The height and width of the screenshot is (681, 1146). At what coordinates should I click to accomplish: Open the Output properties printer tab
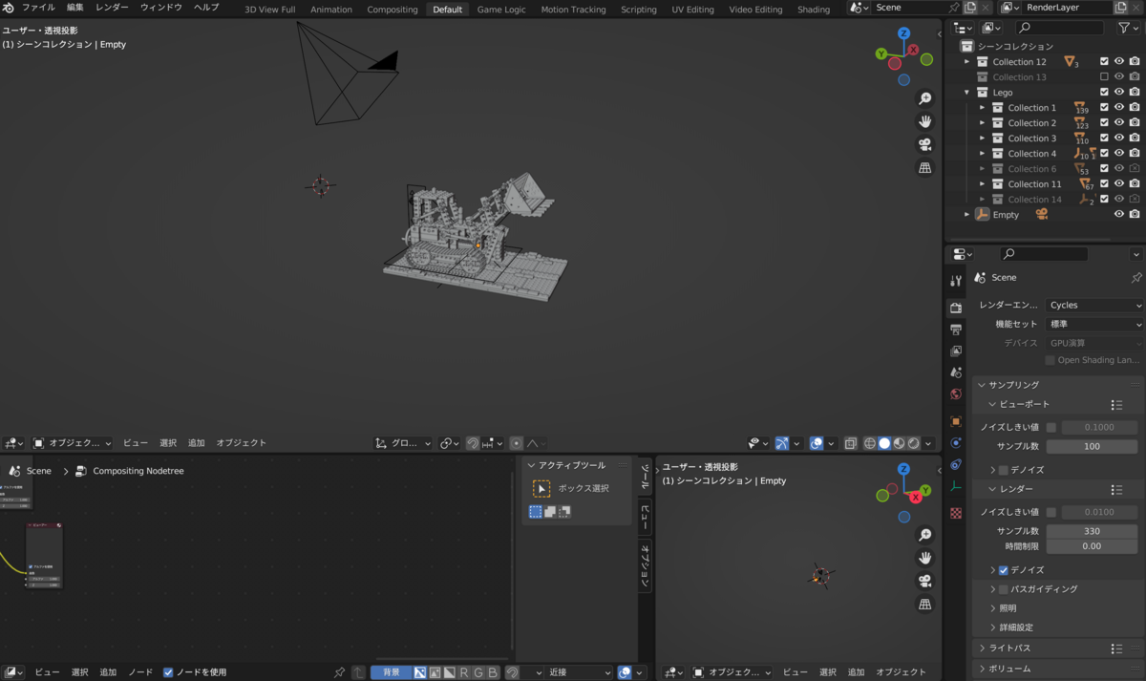[x=956, y=330]
